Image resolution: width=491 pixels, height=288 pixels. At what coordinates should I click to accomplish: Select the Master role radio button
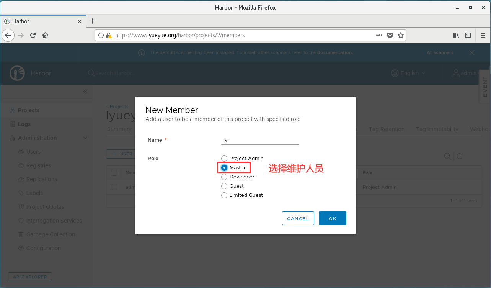coord(224,168)
